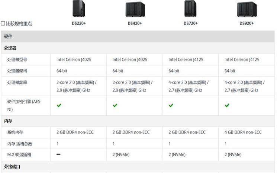This screenshot has height=173, width=277.
Task: Collapse the 硬件 section header
Action: coord(138,36)
